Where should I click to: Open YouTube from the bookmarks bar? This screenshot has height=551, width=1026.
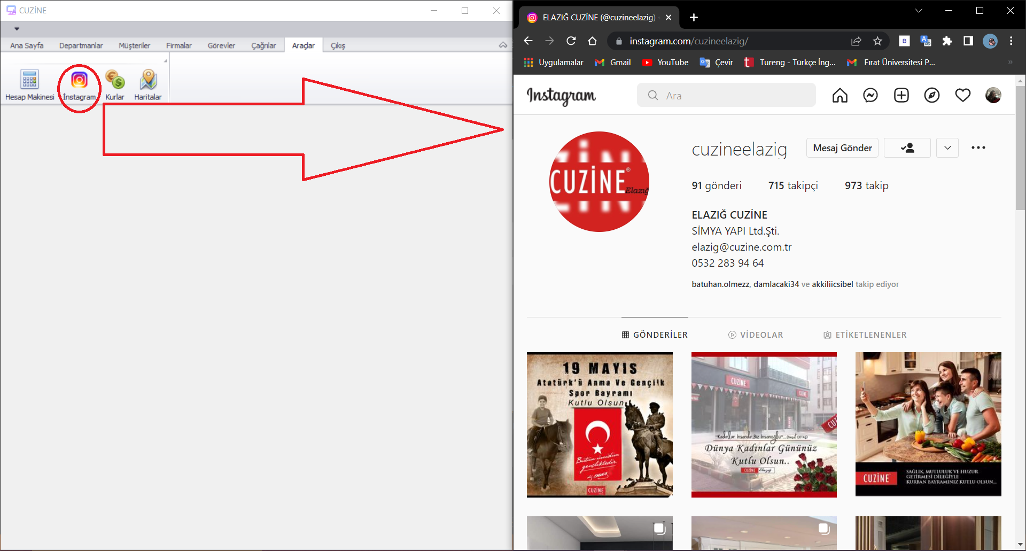(x=664, y=62)
